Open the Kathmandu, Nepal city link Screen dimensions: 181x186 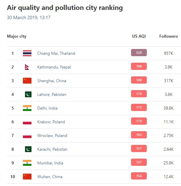tap(54, 67)
